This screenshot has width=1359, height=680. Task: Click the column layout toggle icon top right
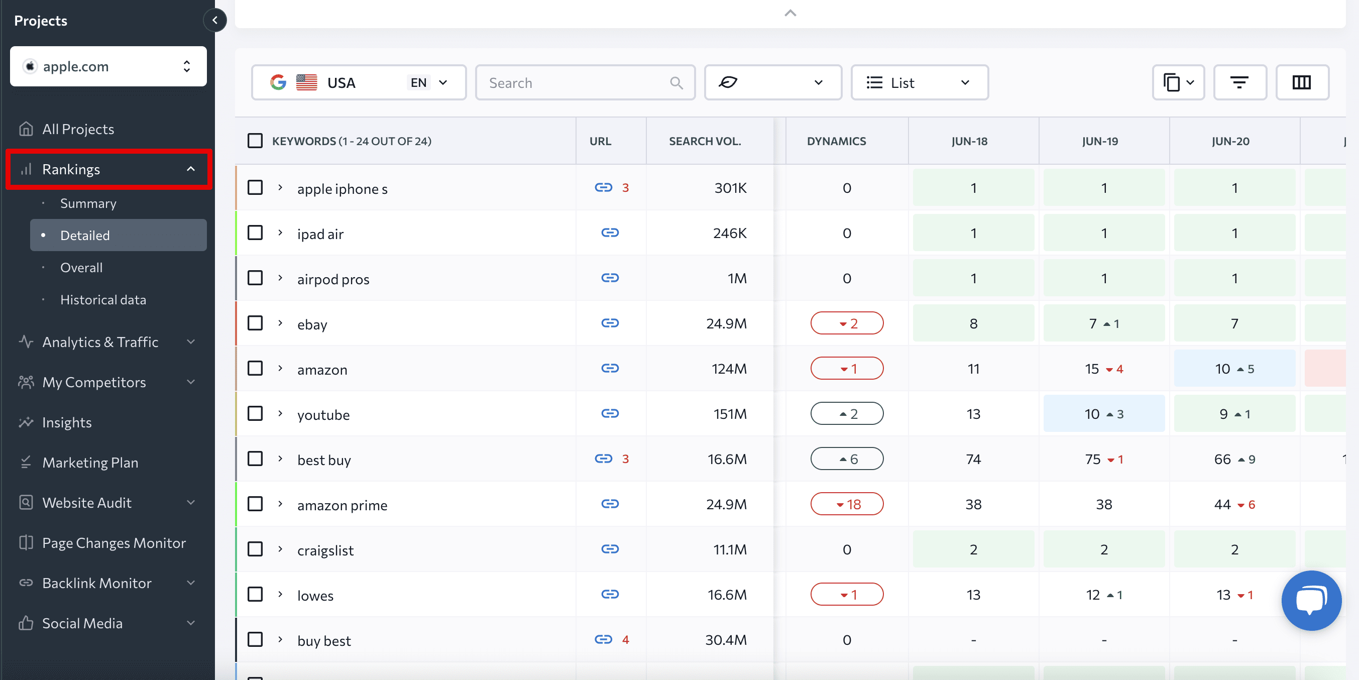(x=1301, y=82)
